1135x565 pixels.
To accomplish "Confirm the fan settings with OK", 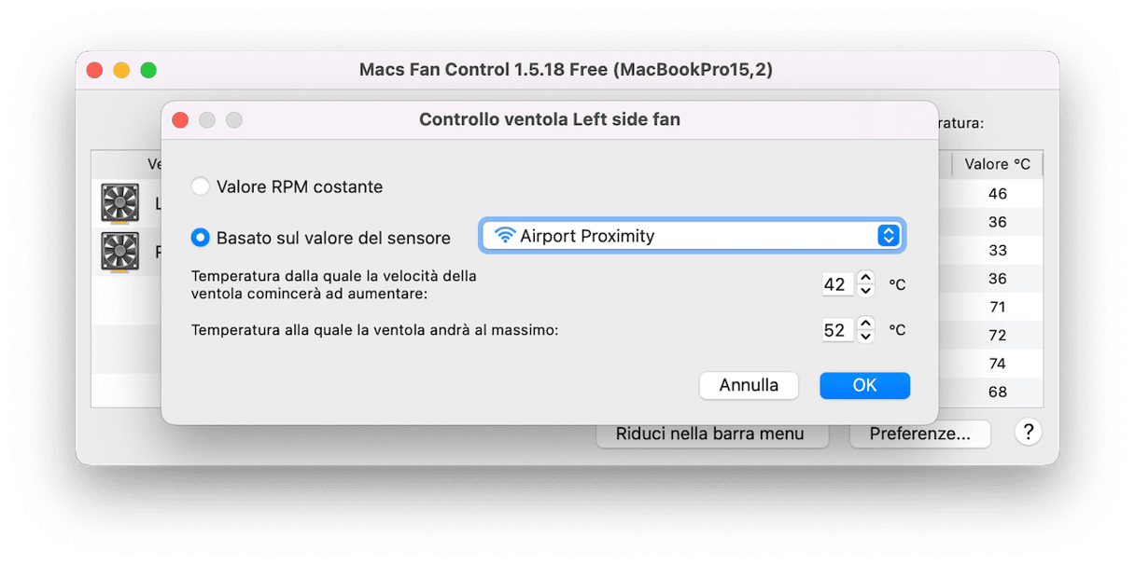I will pos(864,385).
